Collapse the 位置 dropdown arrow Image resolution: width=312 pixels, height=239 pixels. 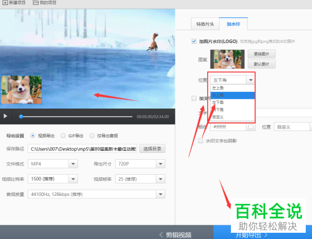pyautogui.click(x=251, y=80)
